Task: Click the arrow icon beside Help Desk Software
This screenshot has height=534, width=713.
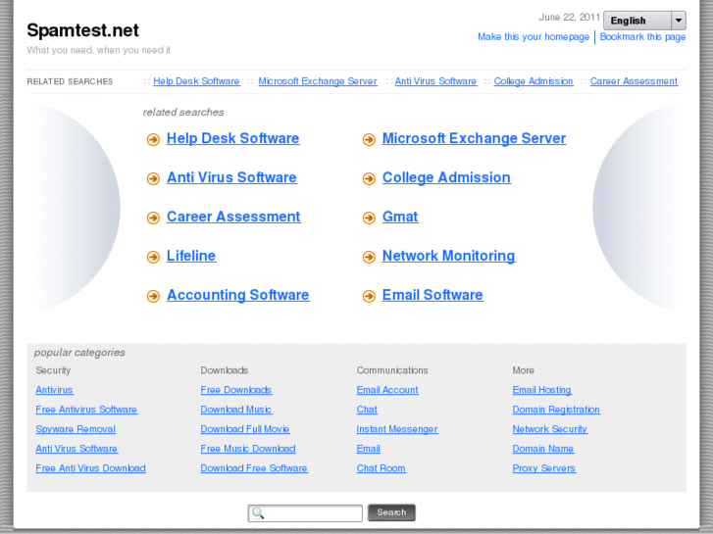Action: (x=153, y=139)
